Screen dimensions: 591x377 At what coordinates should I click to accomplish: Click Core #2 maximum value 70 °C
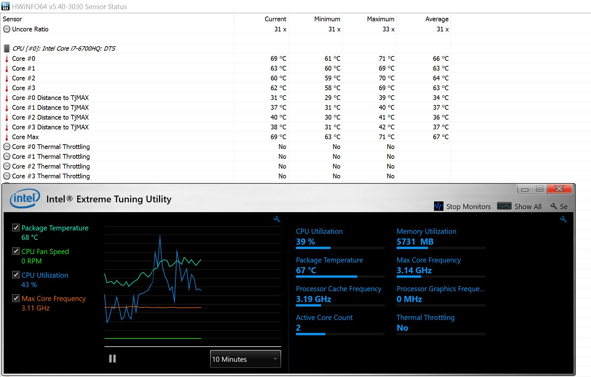[386, 78]
